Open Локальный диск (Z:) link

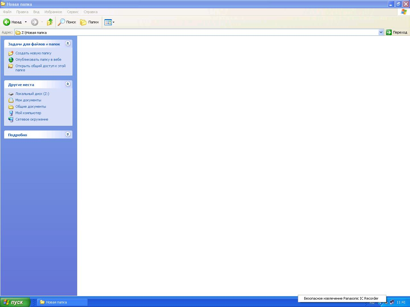(32, 94)
